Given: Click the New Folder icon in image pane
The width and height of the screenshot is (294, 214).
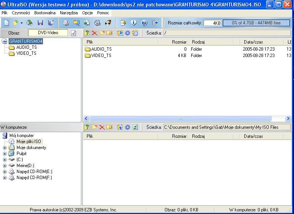Looking at the screenshot, I should point(102,33).
